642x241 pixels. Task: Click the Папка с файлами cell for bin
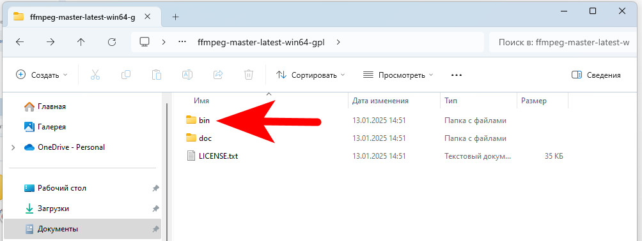pyautogui.click(x=475, y=120)
